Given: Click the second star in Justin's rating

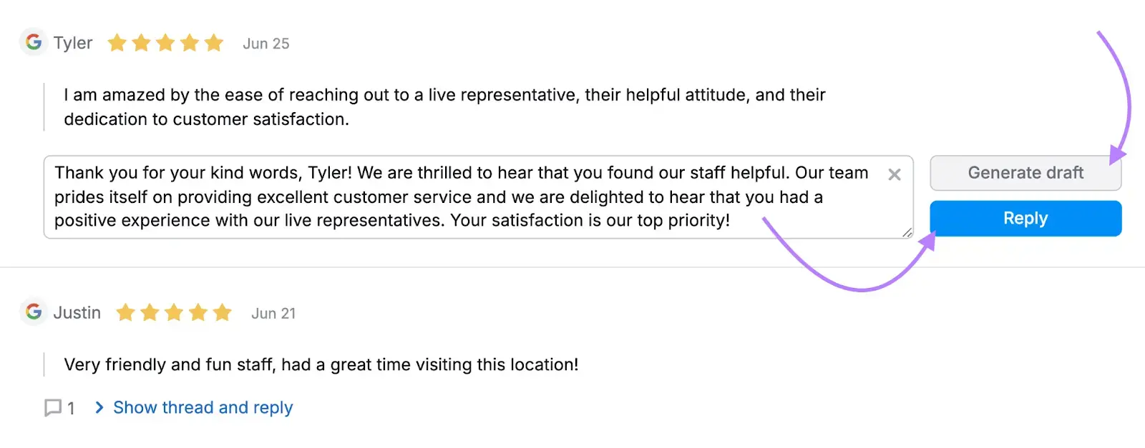Looking at the screenshot, I should [x=150, y=312].
